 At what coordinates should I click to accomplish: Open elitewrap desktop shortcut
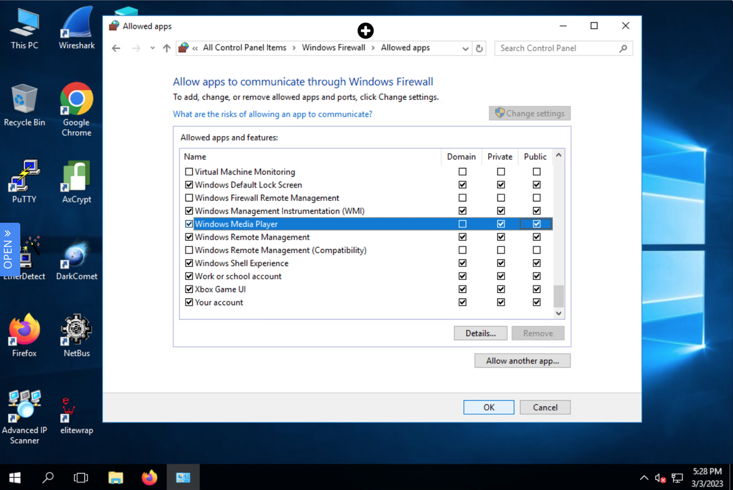coord(77,415)
